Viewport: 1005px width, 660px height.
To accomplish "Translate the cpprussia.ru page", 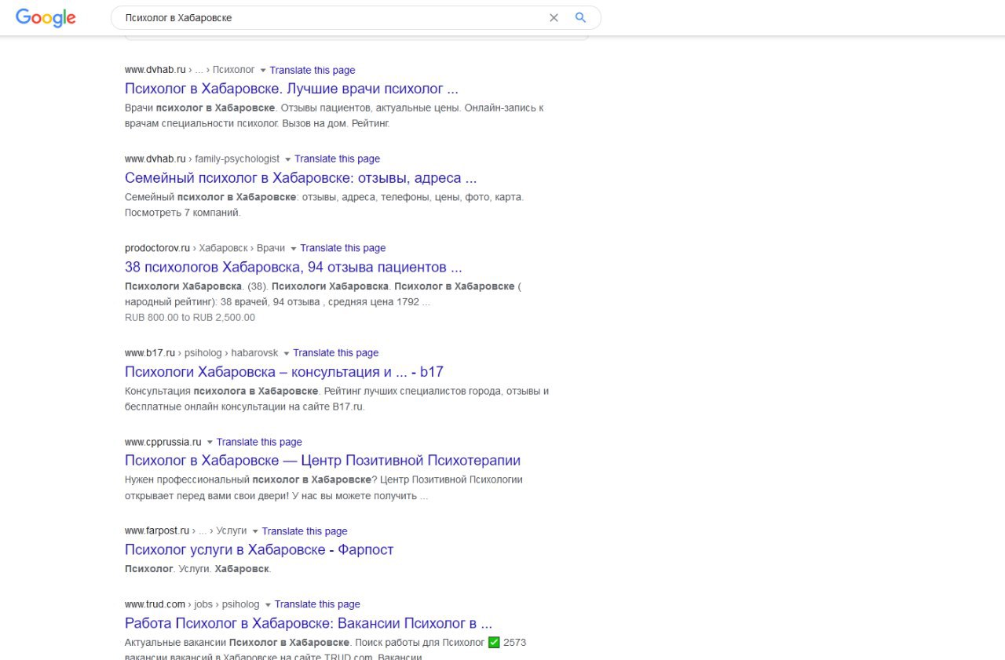I will (259, 442).
